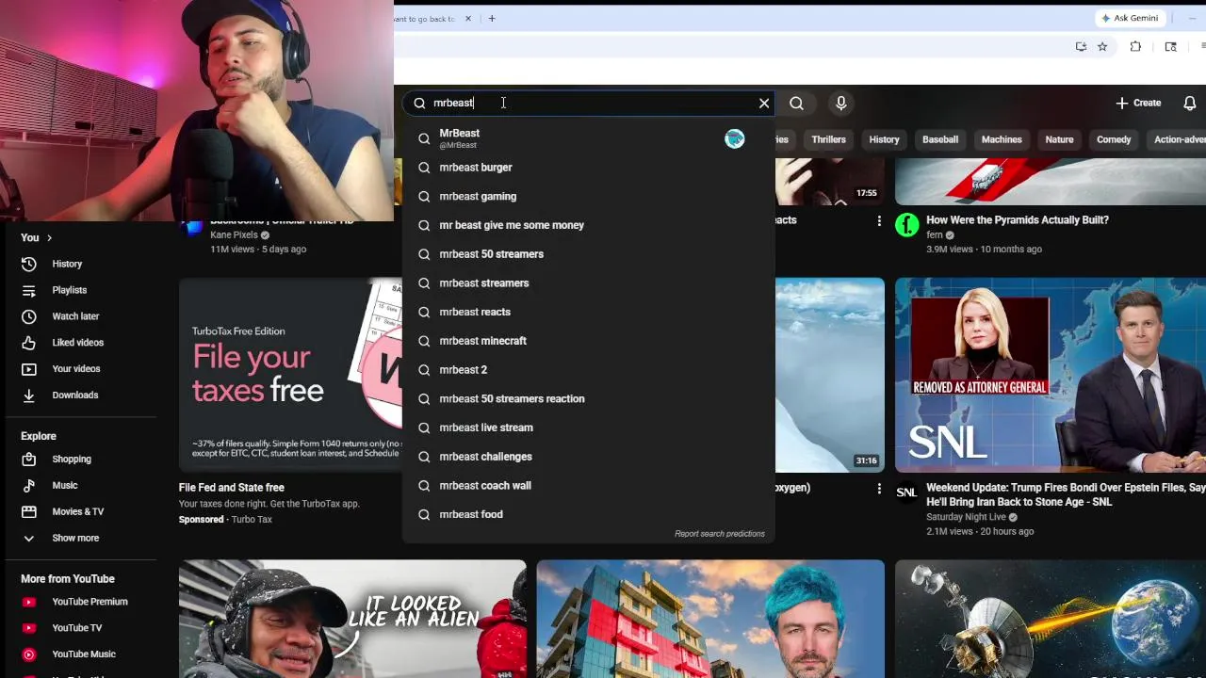This screenshot has width=1206, height=678.
Task: Choose 'mrbeast coach wall' suggestion
Action: pyautogui.click(x=589, y=485)
